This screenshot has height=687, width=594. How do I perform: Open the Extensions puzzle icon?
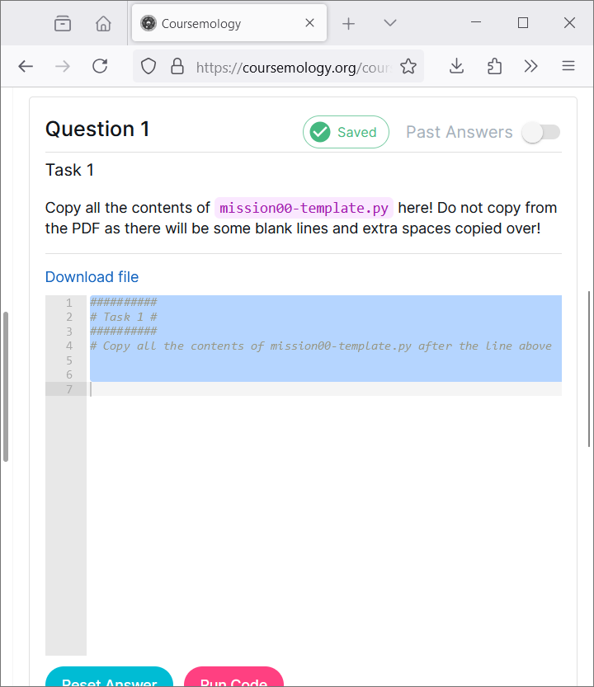(494, 66)
